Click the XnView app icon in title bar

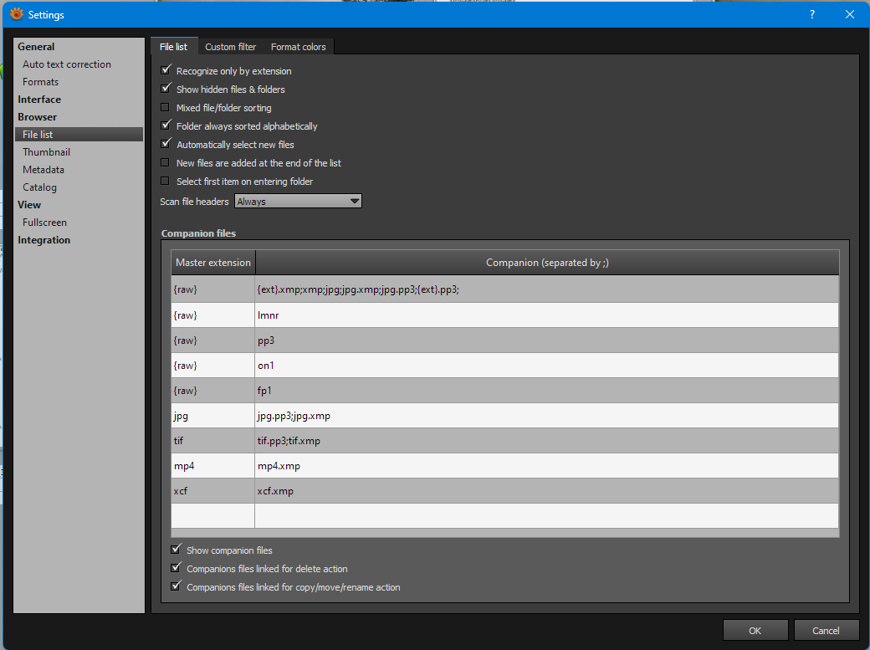pos(16,14)
